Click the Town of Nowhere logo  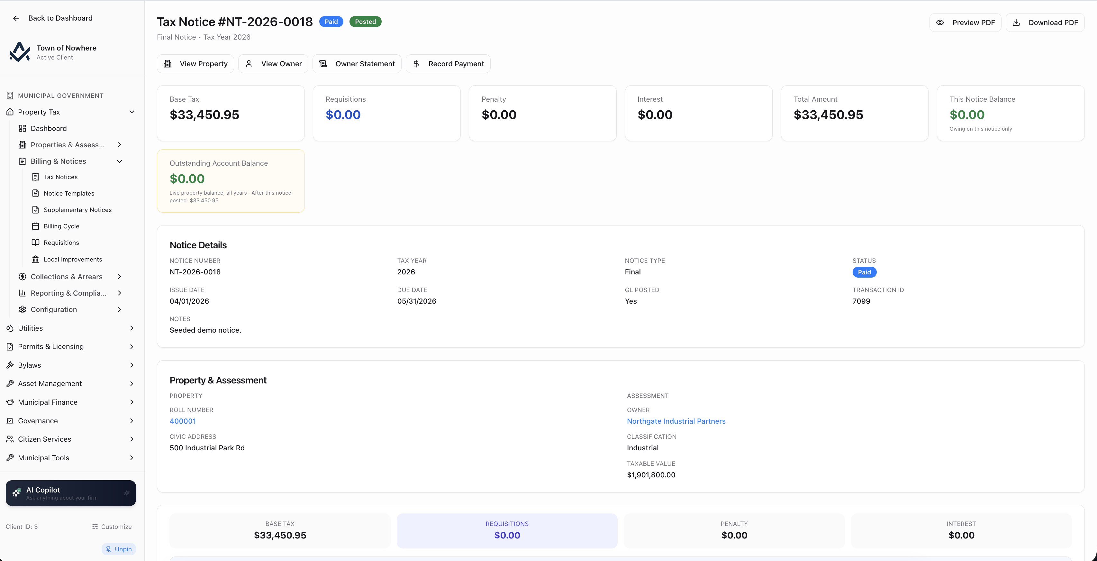pos(20,52)
